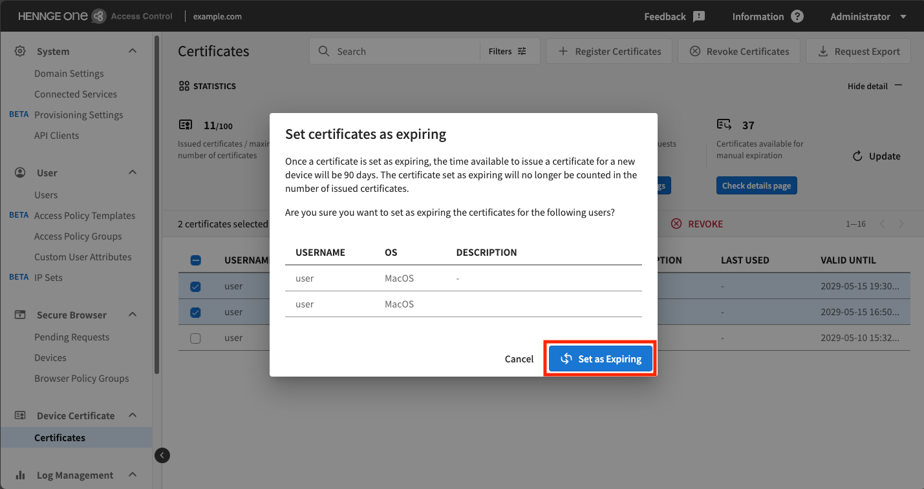Click the search magnifier icon
This screenshot has height=489, width=924.
324,51
